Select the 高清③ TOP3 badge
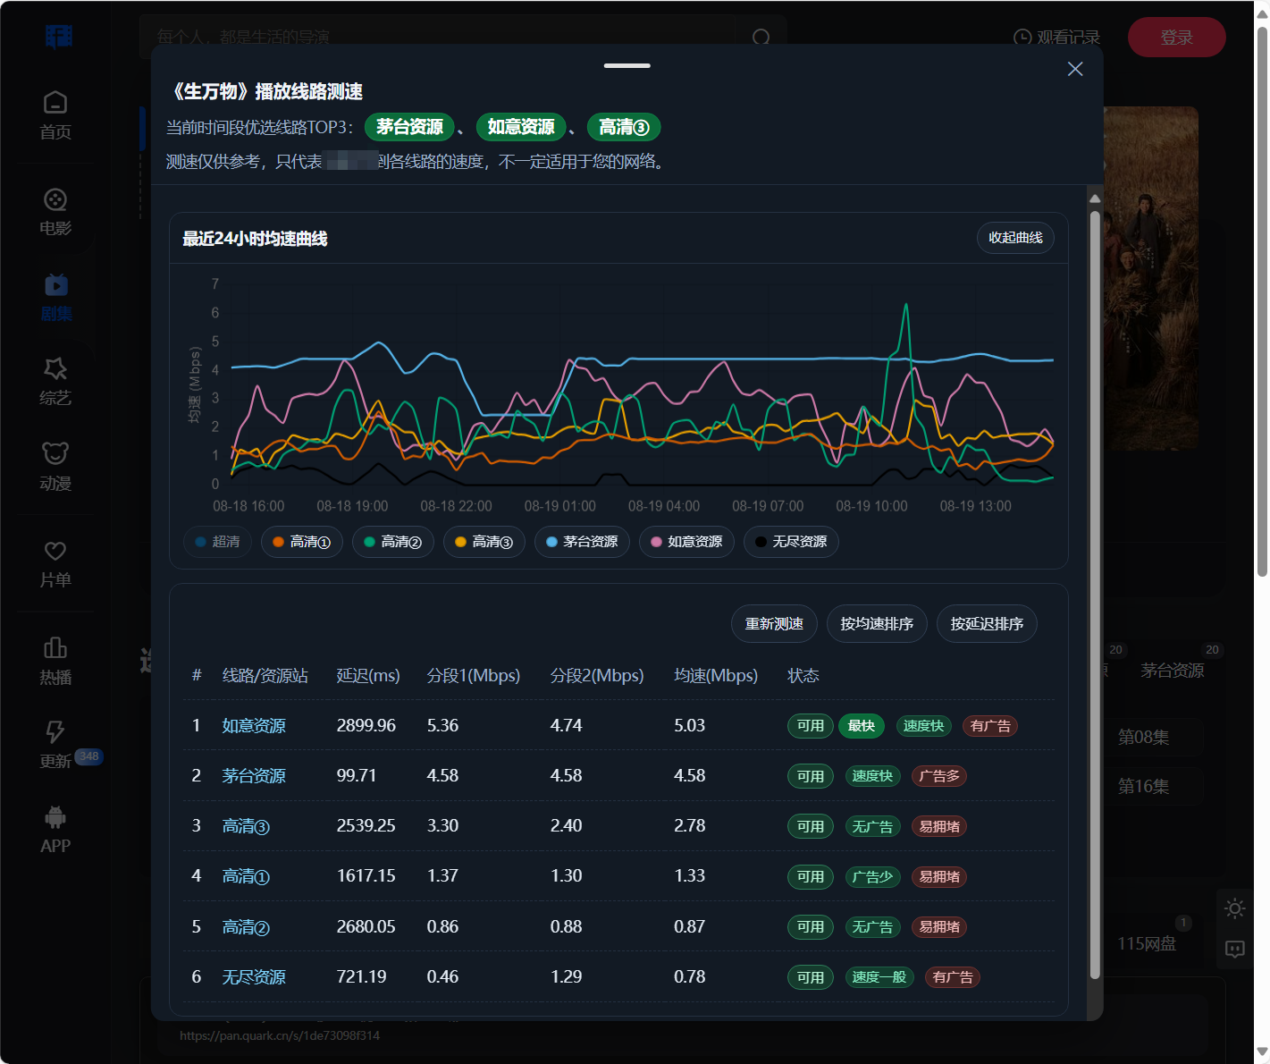The width and height of the screenshot is (1270, 1064). pos(624,127)
